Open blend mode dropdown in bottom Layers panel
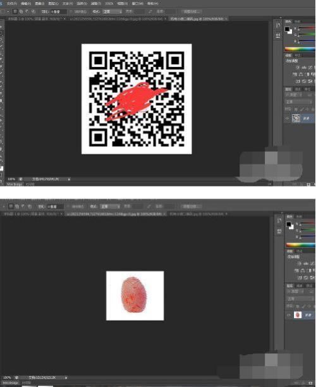 point(300,298)
